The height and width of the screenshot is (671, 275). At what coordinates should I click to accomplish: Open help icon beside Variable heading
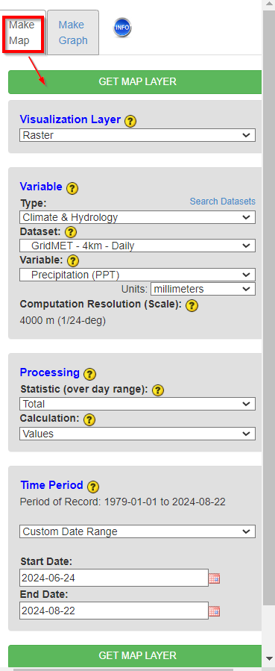(x=72, y=188)
